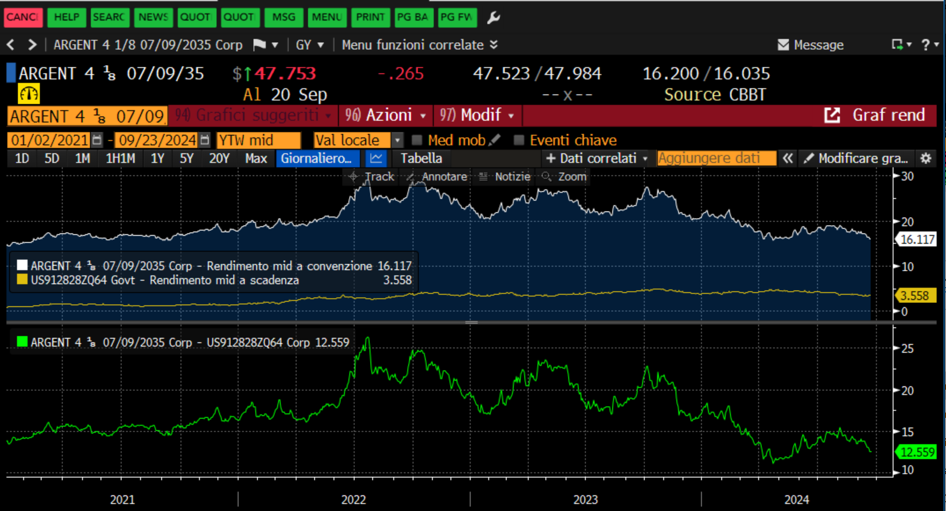This screenshot has height=511, width=946.
Task: Click the YTW mid field
Action: pyautogui.click(x=258, y=140)
